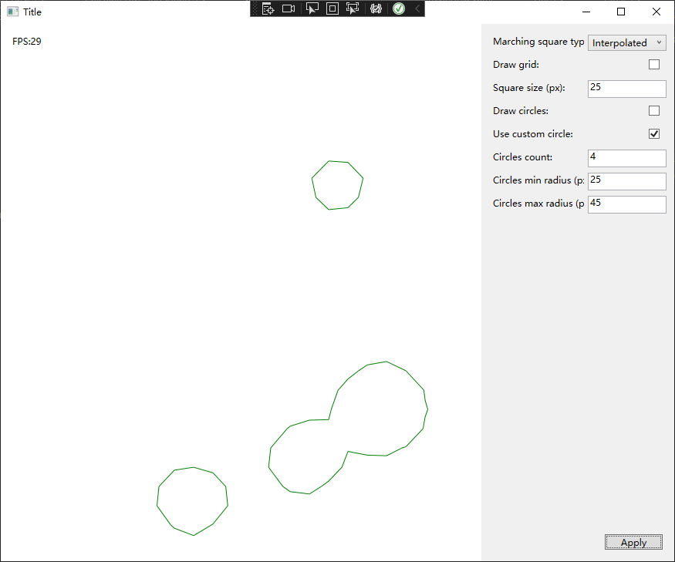Toggle Hot Reload braces icon
675x562 pixels.
point(376,8)
